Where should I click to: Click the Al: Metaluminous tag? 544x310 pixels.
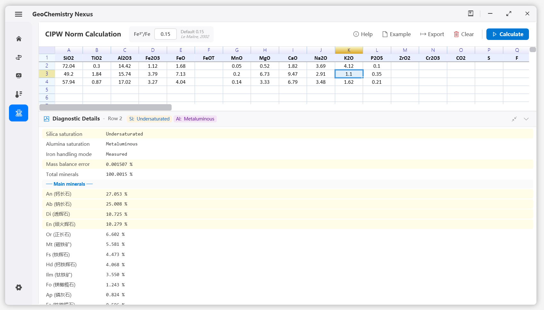pos(195,119)
